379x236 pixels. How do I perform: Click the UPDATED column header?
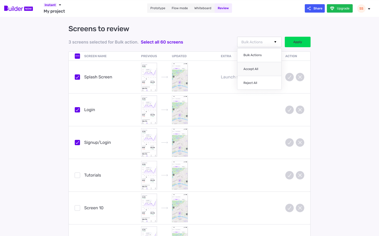[x=179, y=56]
